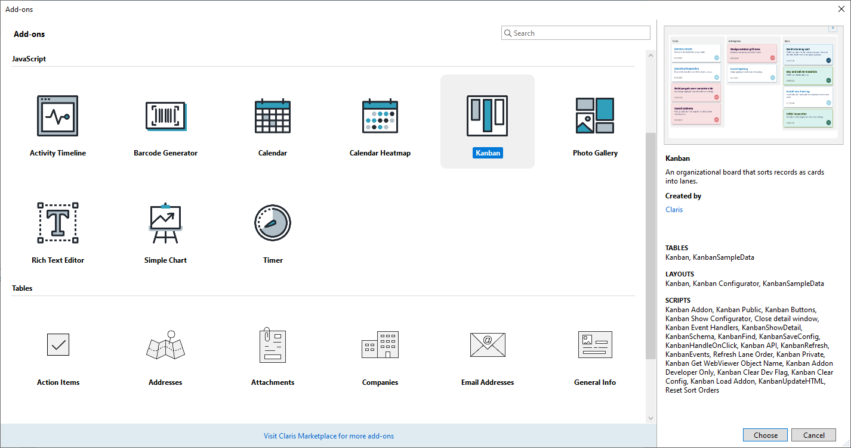Pick the Simple Chart add-on icon
851x448 pixels.
[x=165, y=223]
